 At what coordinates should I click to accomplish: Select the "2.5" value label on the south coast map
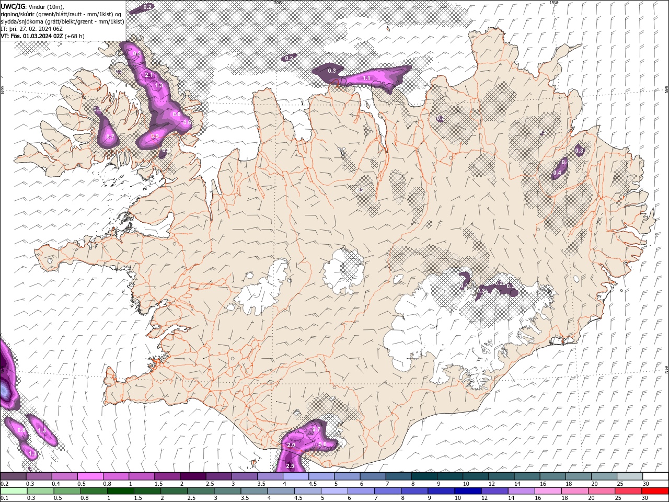point(291,466)
